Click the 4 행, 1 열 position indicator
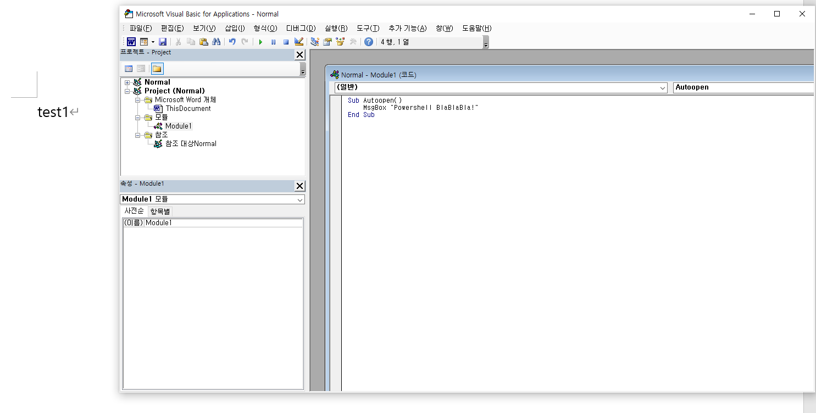This screenshot has width=816, height=413. point(395,42)
